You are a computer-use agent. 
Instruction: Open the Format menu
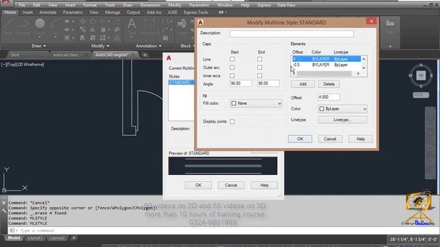pos(90,5)
